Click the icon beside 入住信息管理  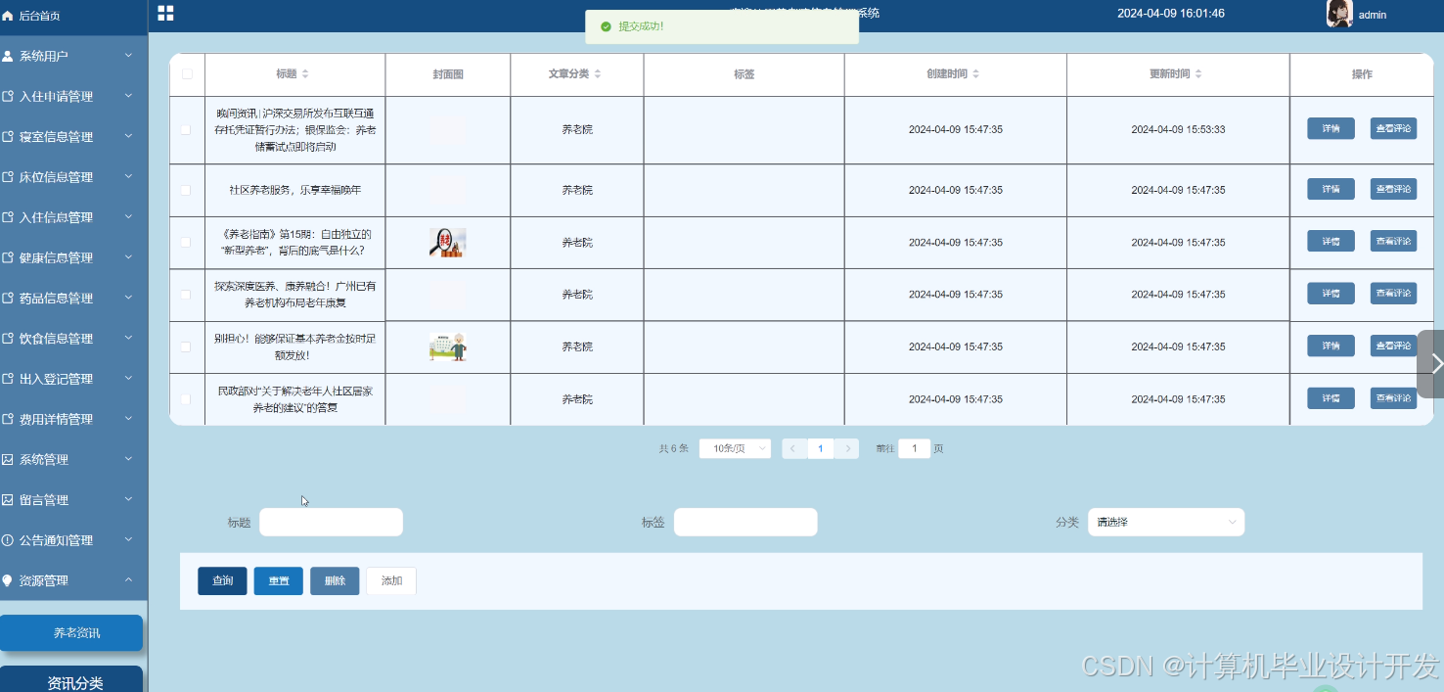[x=8, y=217]
